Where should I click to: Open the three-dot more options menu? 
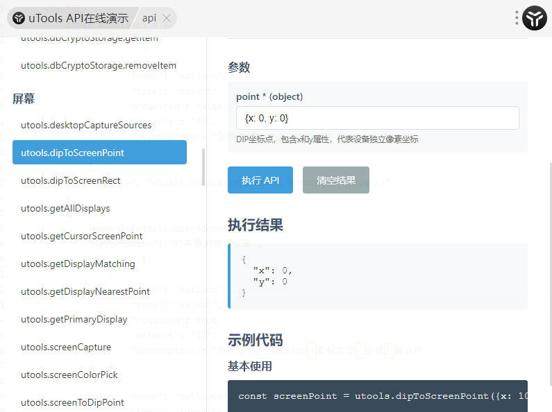click(517, 18)
